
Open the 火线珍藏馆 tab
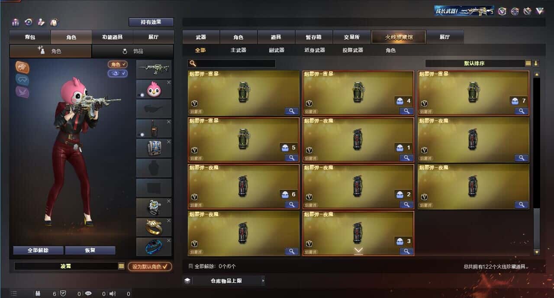click(x=399, y=37)
